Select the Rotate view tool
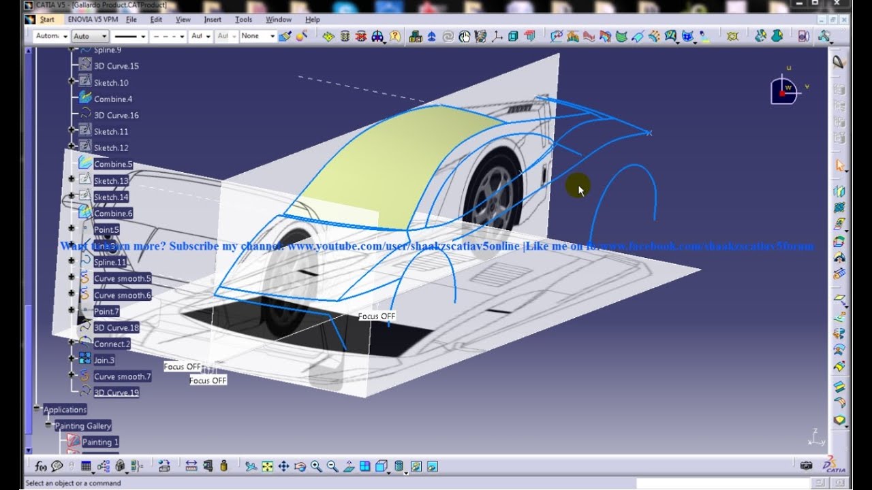Image resolution: width=872 pixels, height=490 pixels. coord(300,466)
